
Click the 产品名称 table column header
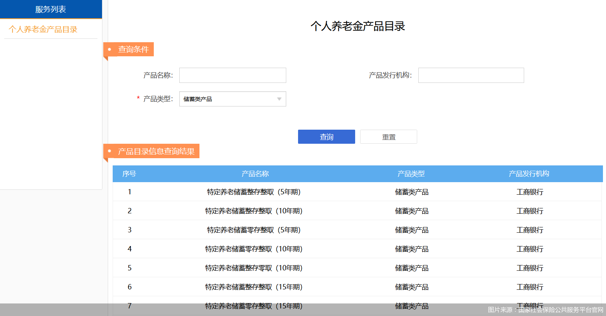pyautogui.click(x=255, y=174)
